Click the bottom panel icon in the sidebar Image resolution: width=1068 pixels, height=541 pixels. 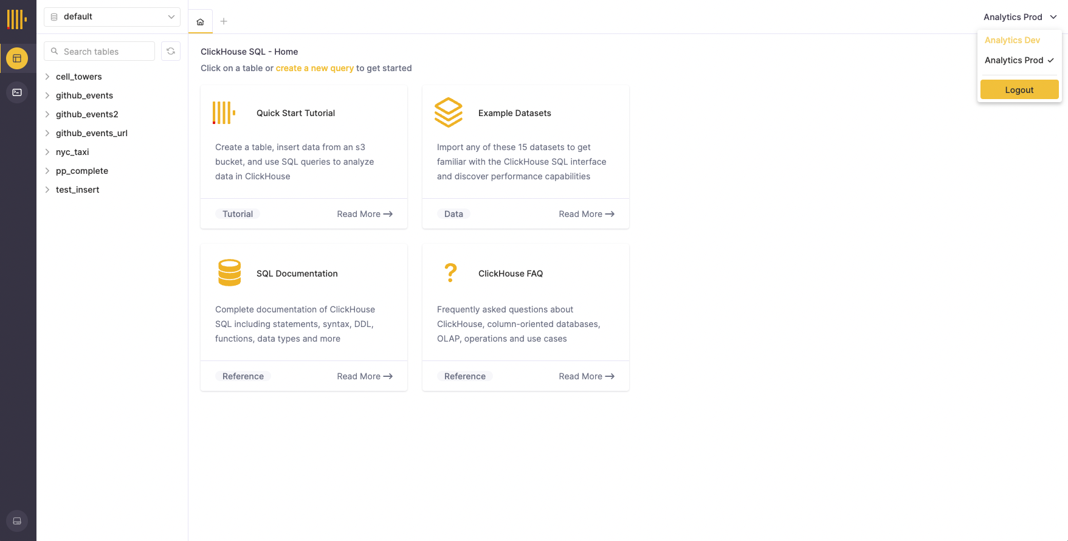click(x=17, y=521)
